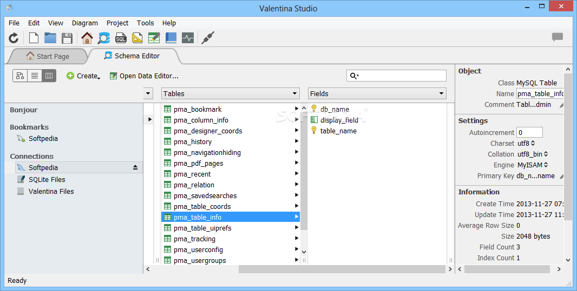577x291 pixels.
Task: Select the pma_usergroups table
Action: click(231, 260)
